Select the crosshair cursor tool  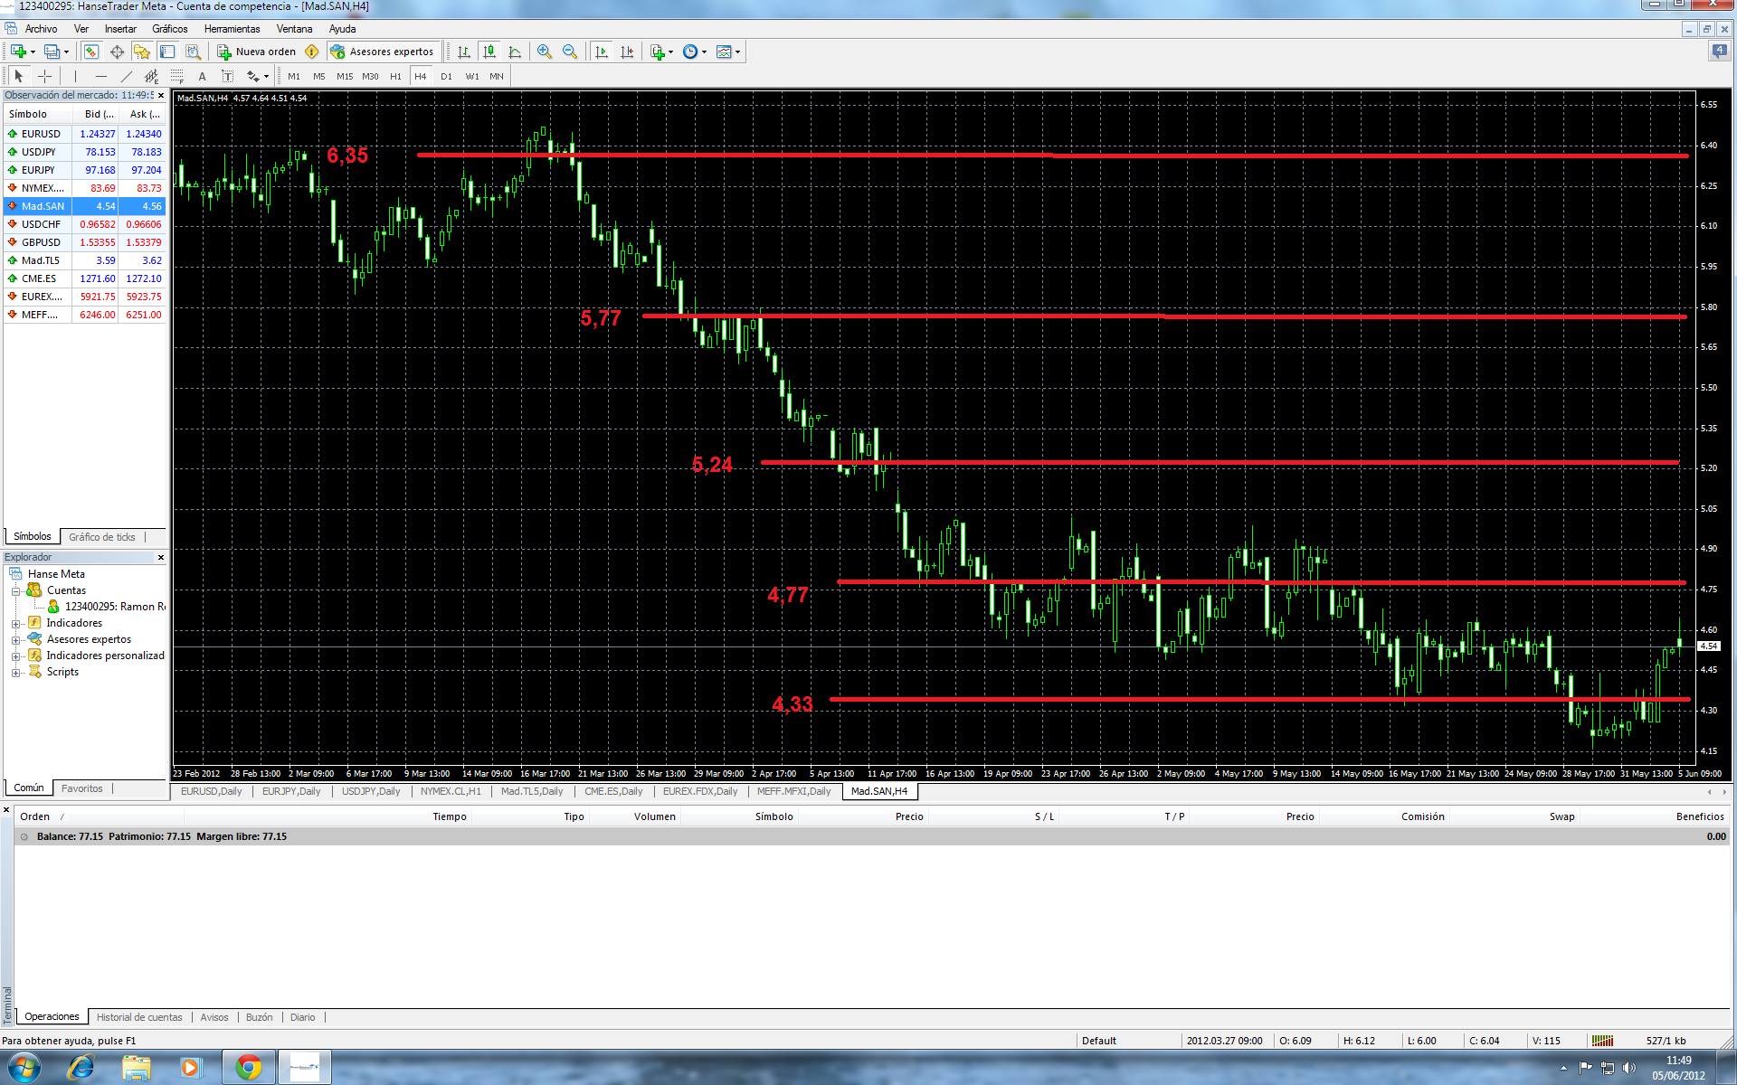(44, 76)
